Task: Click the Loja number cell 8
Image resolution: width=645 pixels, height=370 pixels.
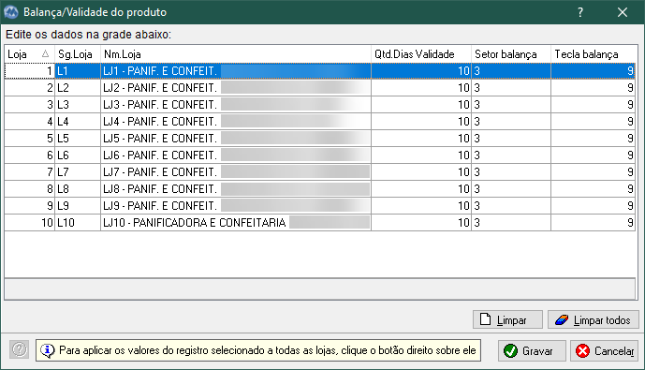Action: [30, 189]
